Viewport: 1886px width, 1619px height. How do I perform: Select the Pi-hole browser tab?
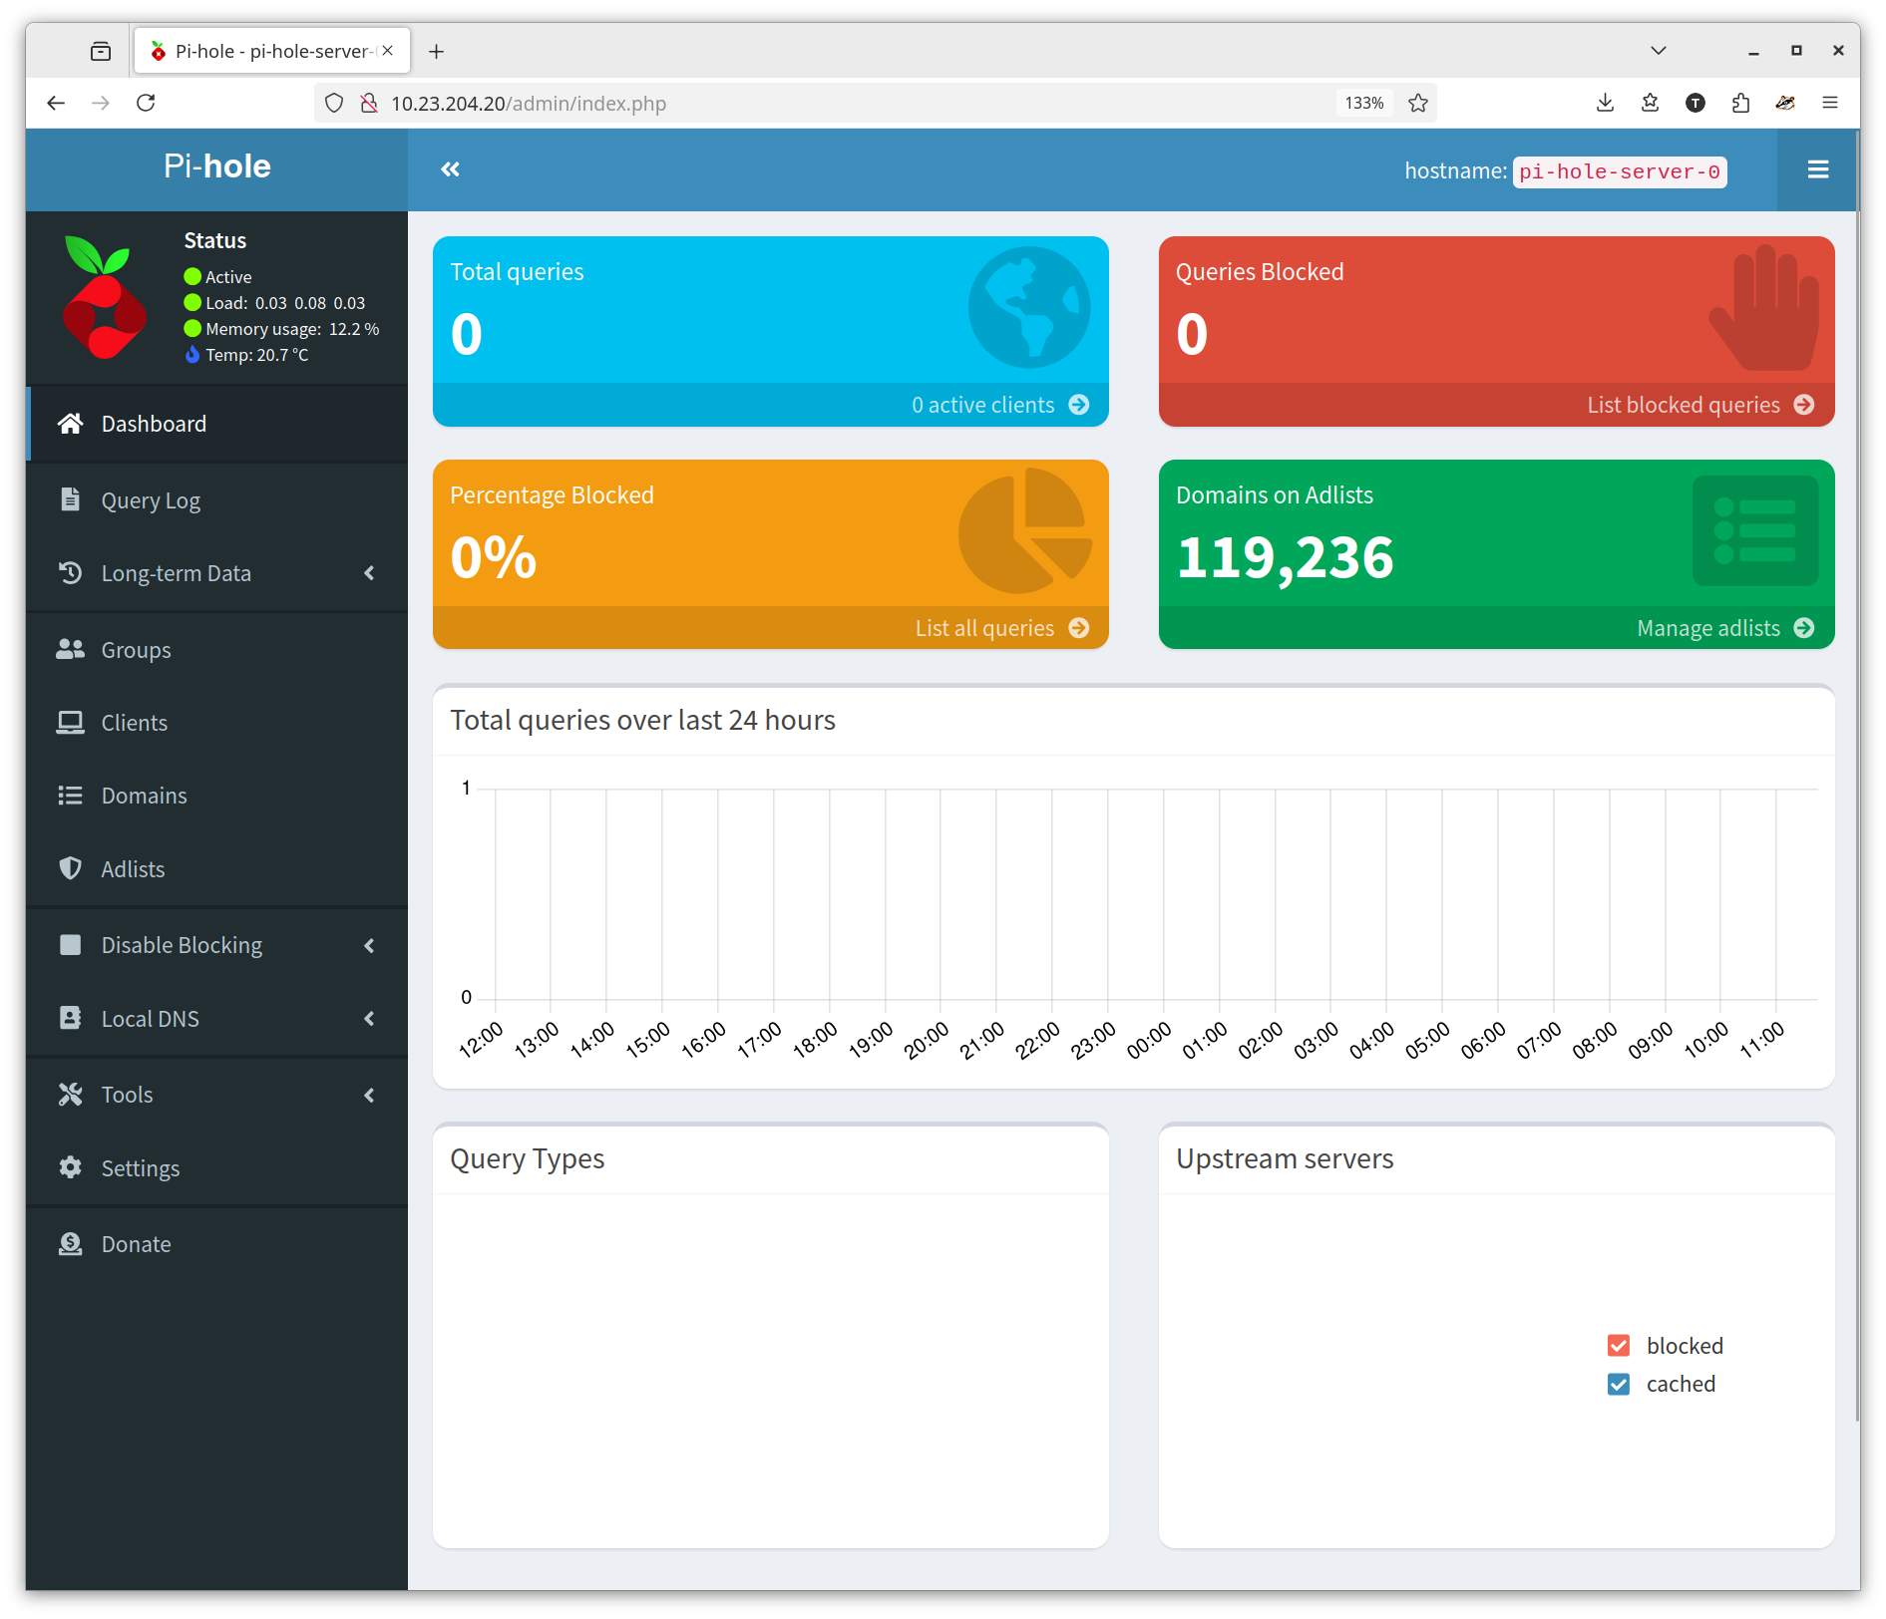pos(271,51)
